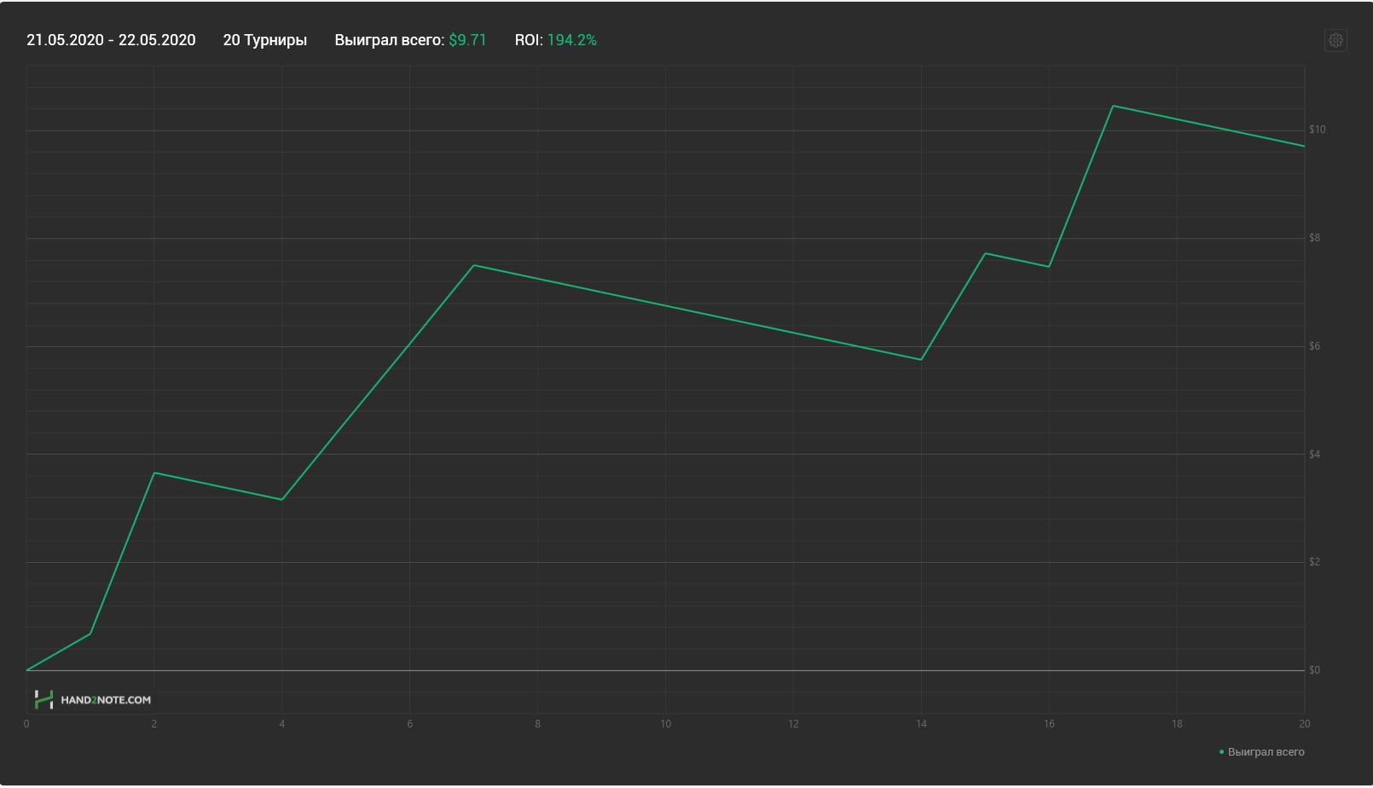This screenshot has height=788, width=1373.
Task: Click the total winnings value $9.71
Action: [x=467, y=40]
